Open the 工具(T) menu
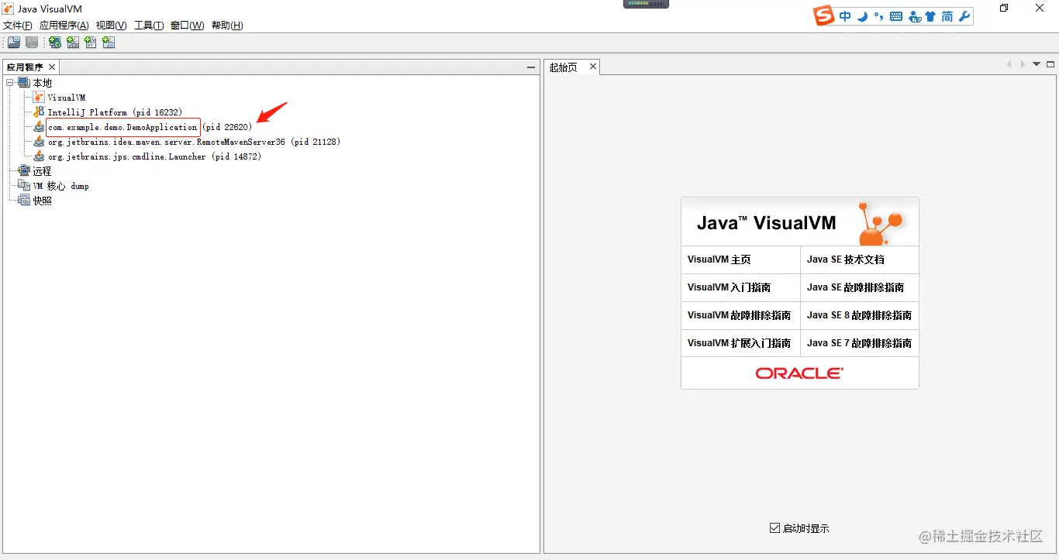This screenshot has height=560, width=1059. pyautogui.click(x=149, y=26)
